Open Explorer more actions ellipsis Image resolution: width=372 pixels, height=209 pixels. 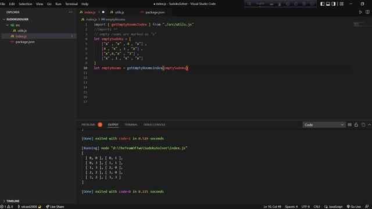pos(70,12)
